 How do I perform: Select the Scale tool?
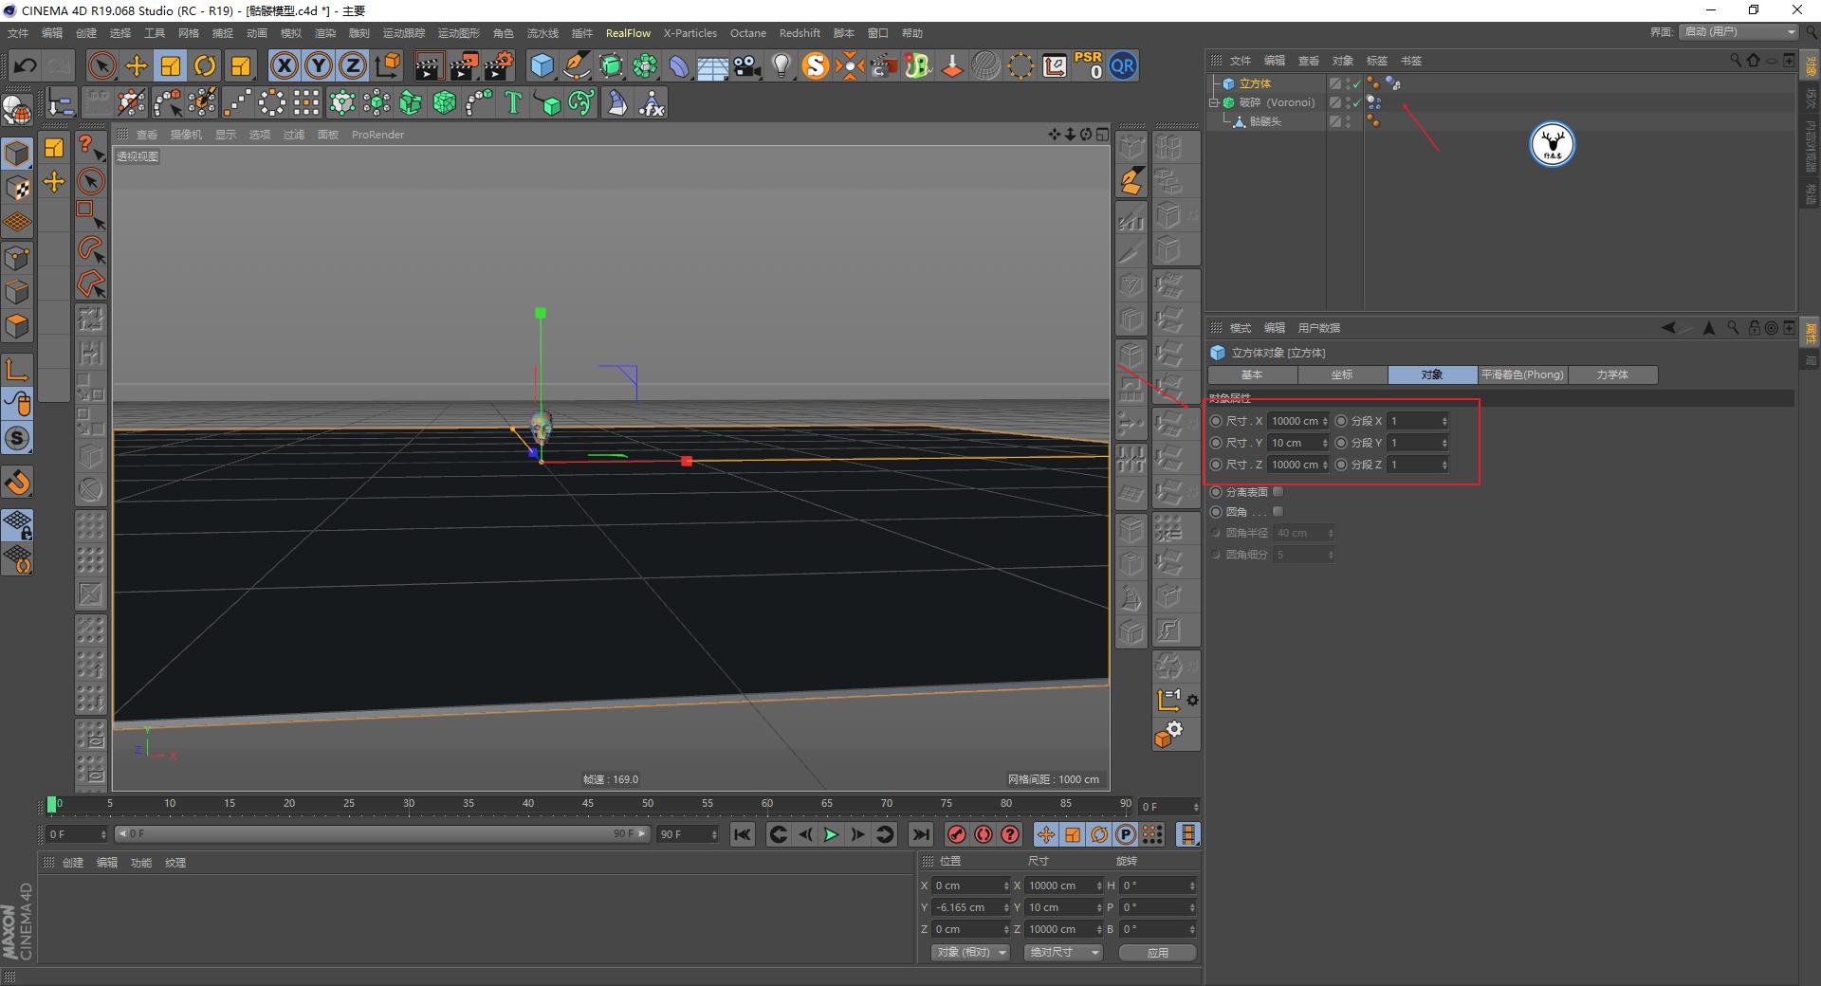[171, 65]
